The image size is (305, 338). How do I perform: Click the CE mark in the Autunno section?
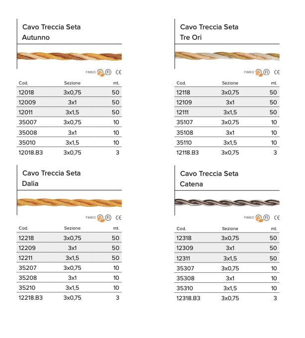click(x=118, y=72)
